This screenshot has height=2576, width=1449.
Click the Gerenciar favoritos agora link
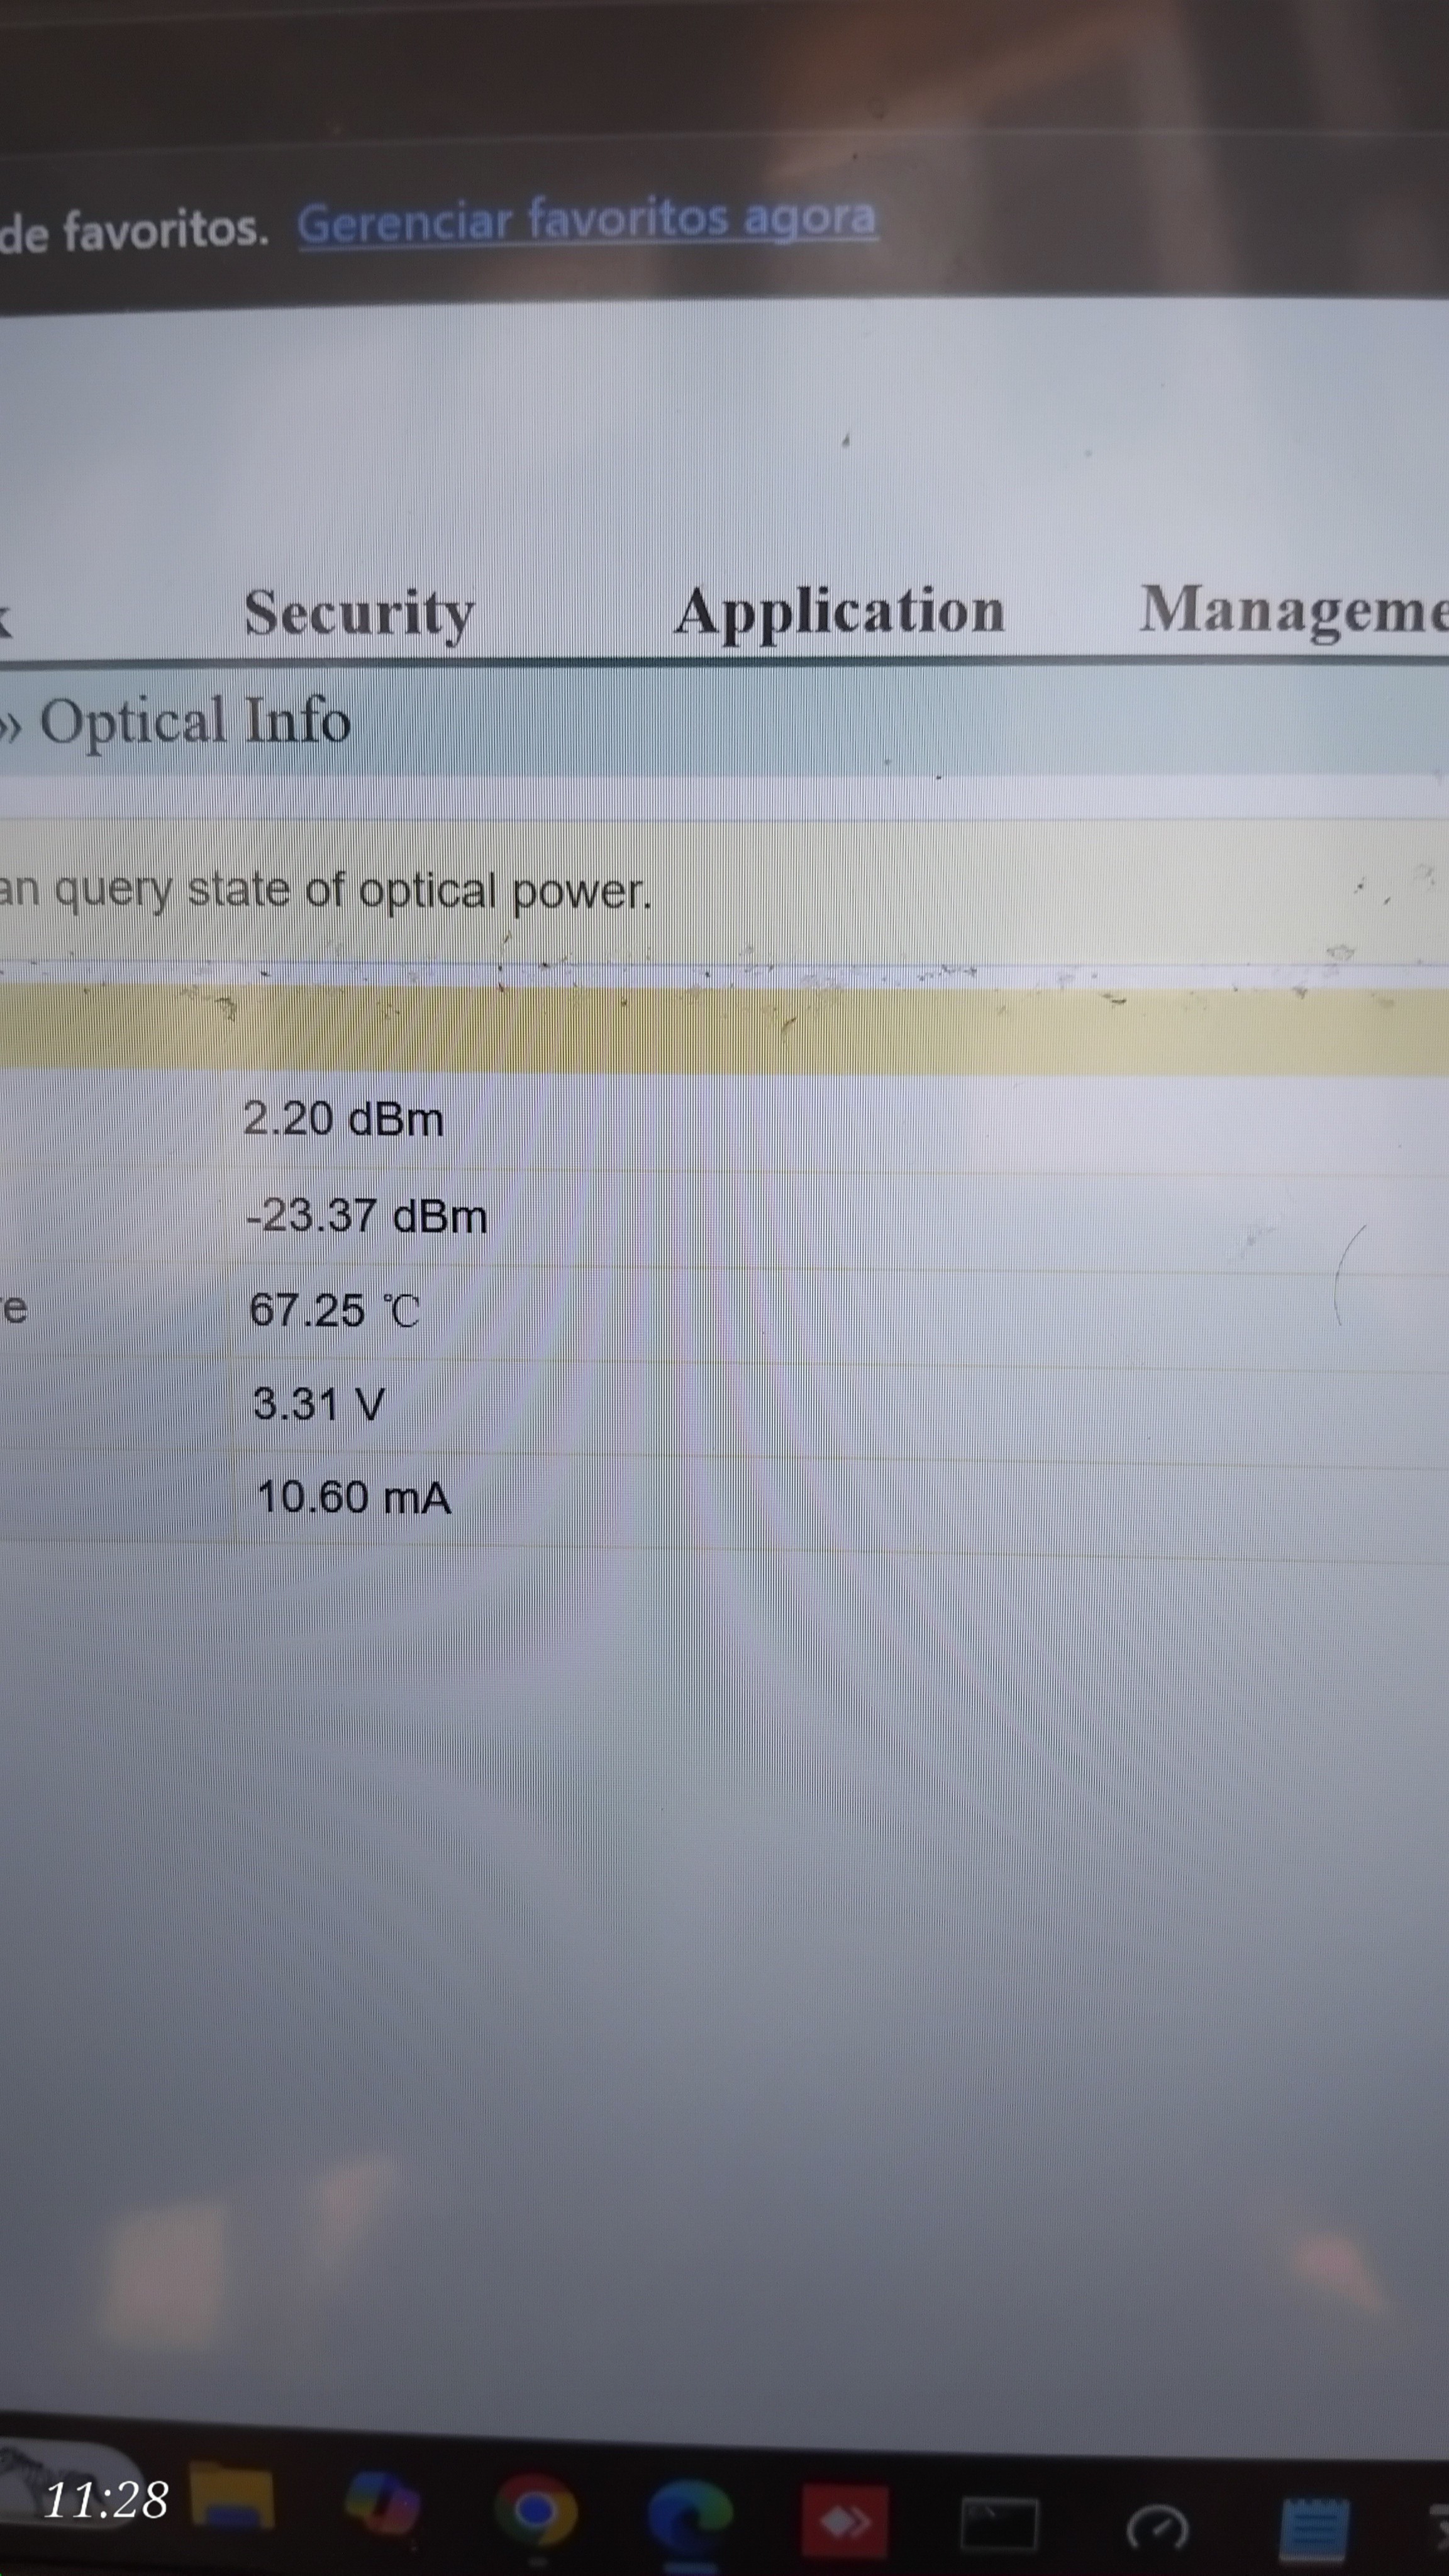[x=587, y=220]
